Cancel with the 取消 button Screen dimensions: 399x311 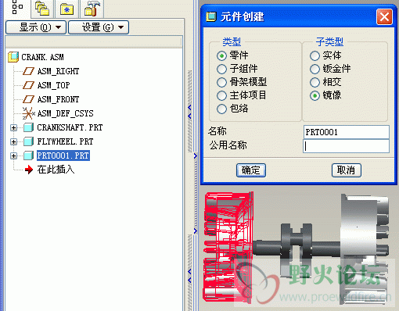pos(347,170)
